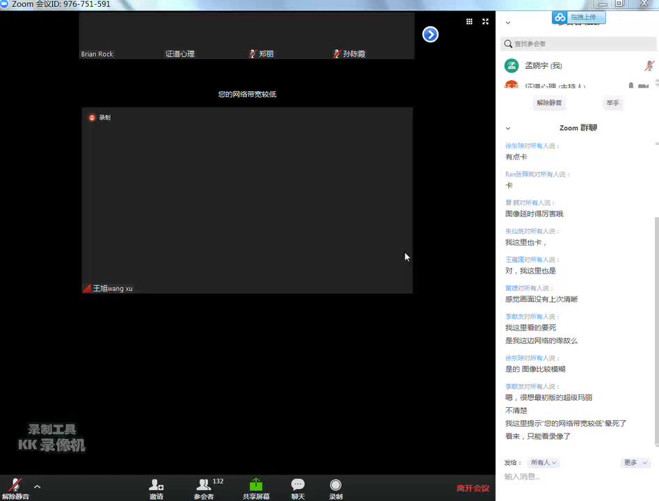Open the 更多 options dropdown

pyautogui.click(x=635, y=462)
